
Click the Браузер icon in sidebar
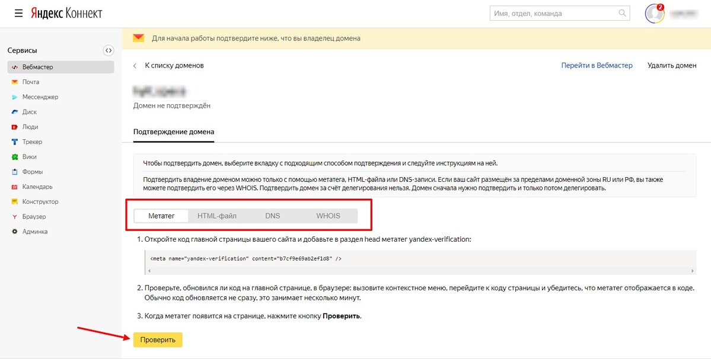[14, 216]
